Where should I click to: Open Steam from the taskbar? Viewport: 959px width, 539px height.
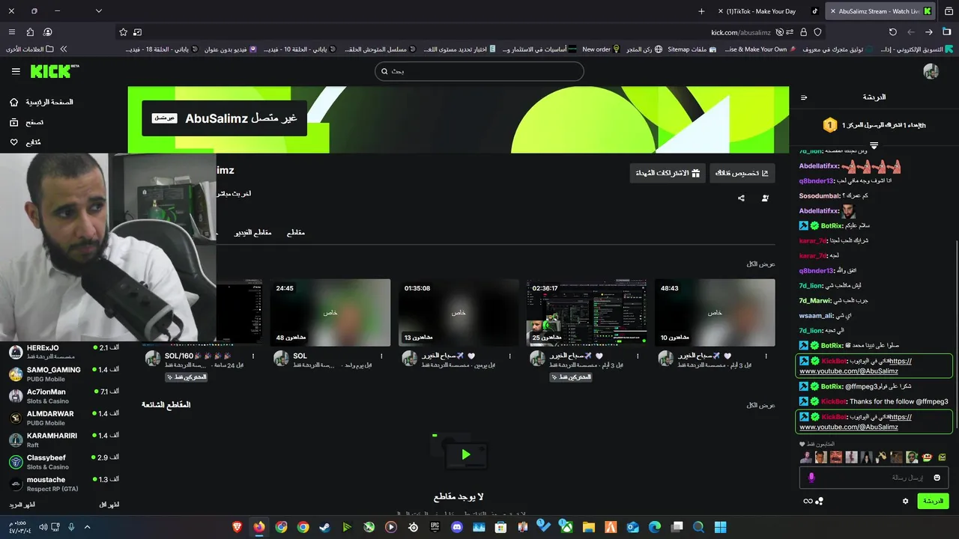[324, 527]
